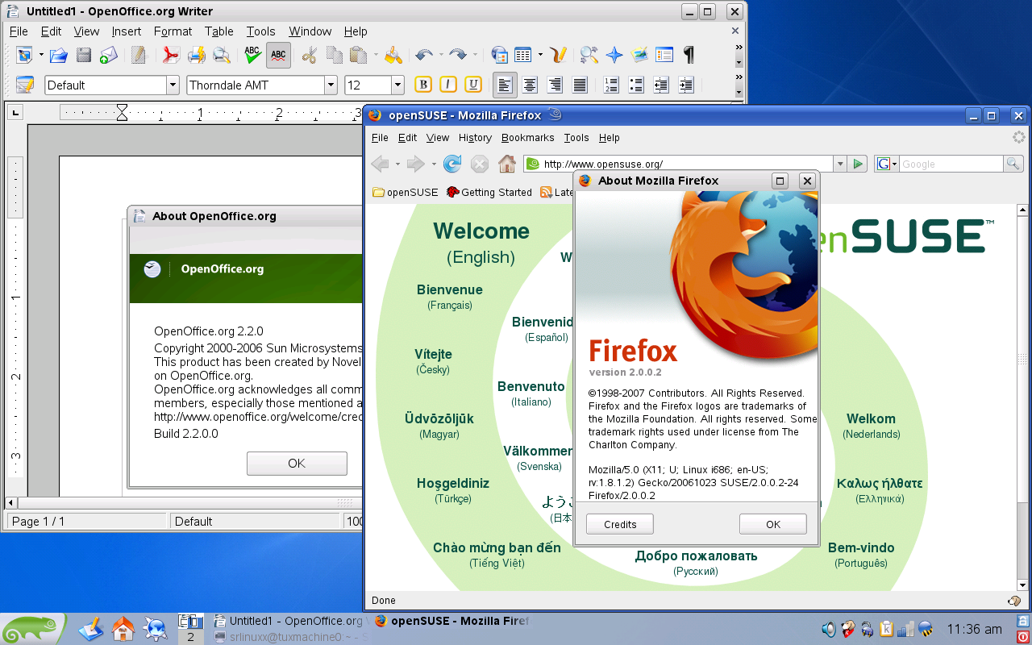Toggle Nonprinting Characters pilcrow icon
The image size is (1032, 645).
click(x=689, y=55)
